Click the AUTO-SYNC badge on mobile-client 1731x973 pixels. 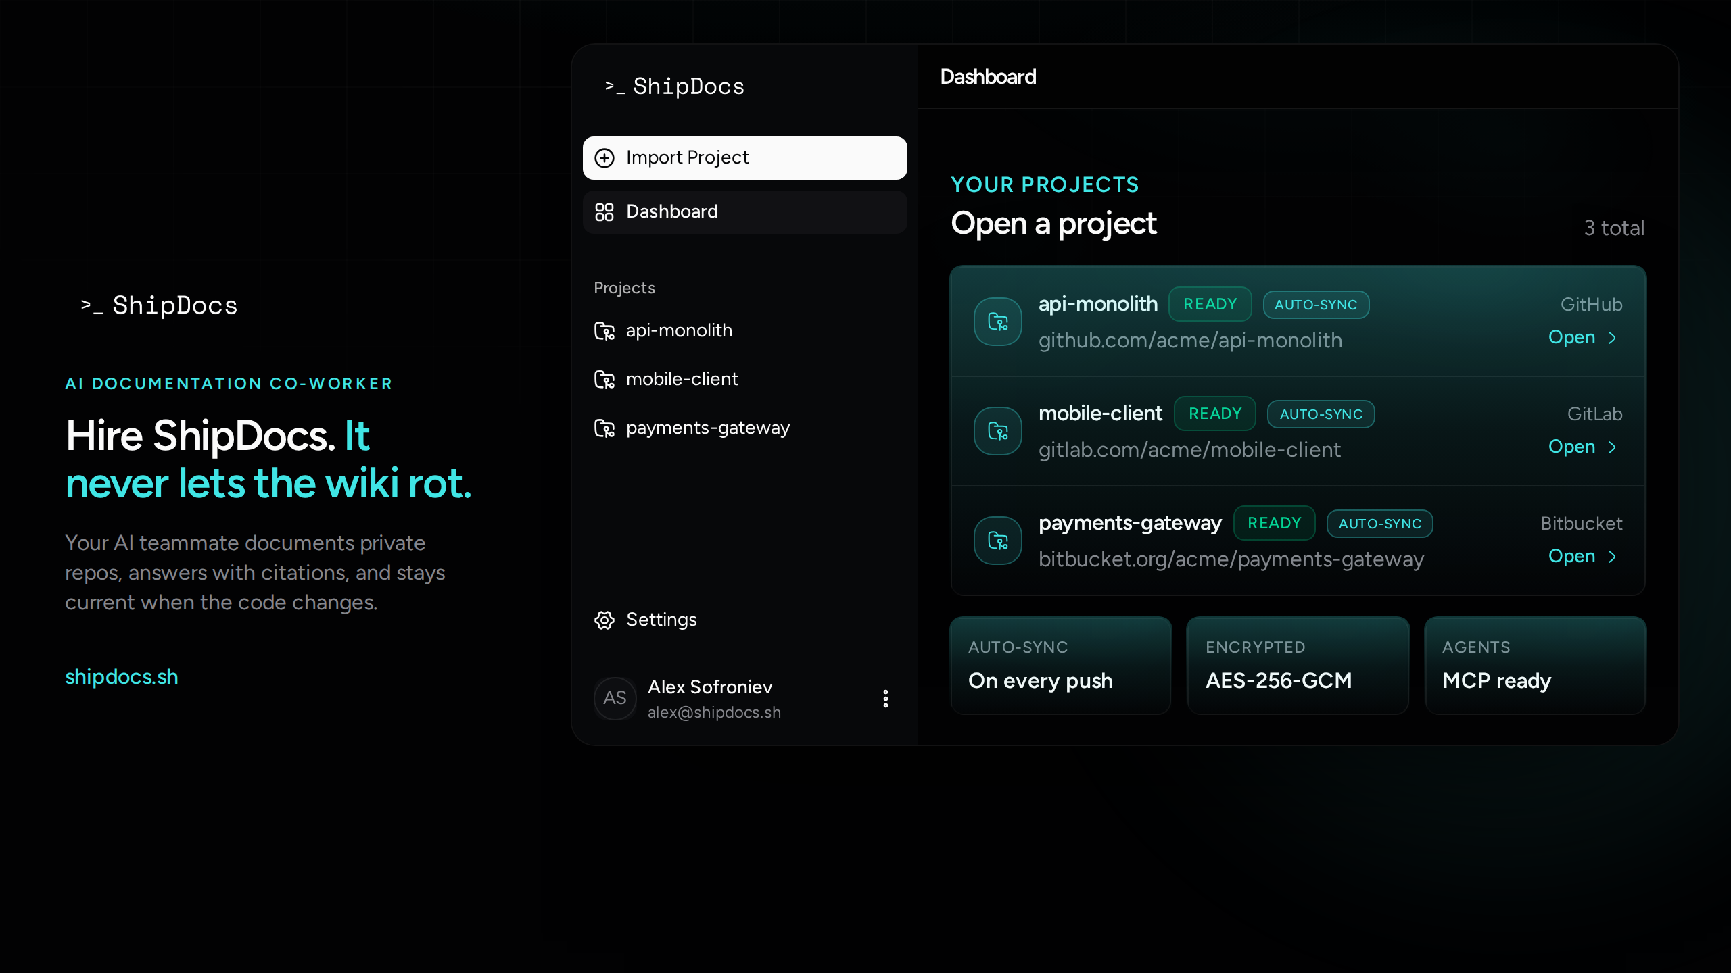[x=1321, y=414]
